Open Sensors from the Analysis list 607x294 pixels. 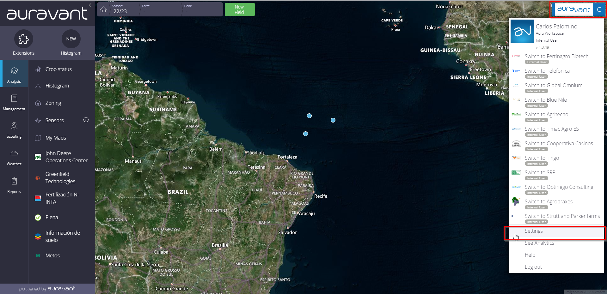[54, 120]
